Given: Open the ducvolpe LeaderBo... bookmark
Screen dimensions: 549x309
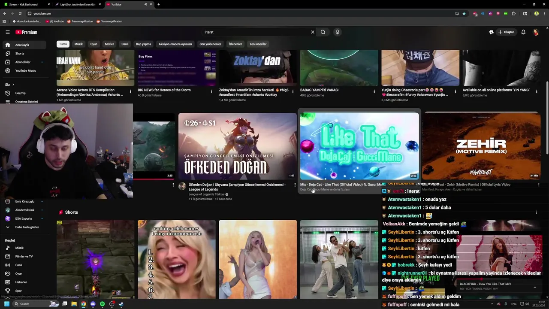Looking at the screenshot, I should [x=27, y=21].
